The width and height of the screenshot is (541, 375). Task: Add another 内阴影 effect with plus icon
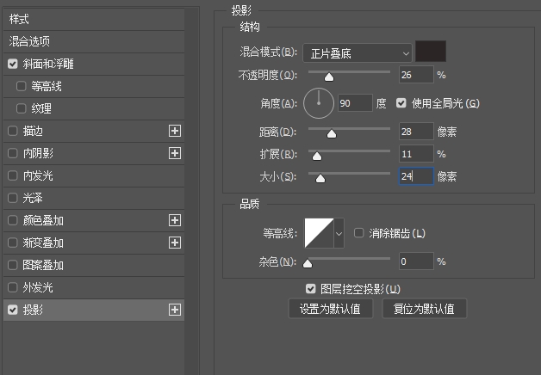click(175, 153)
